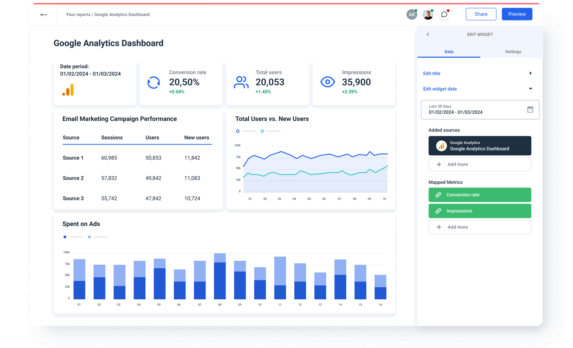This screenshot has width=573, height=348.
Task: Select the Data tab
Action: (x=449, y=52)
